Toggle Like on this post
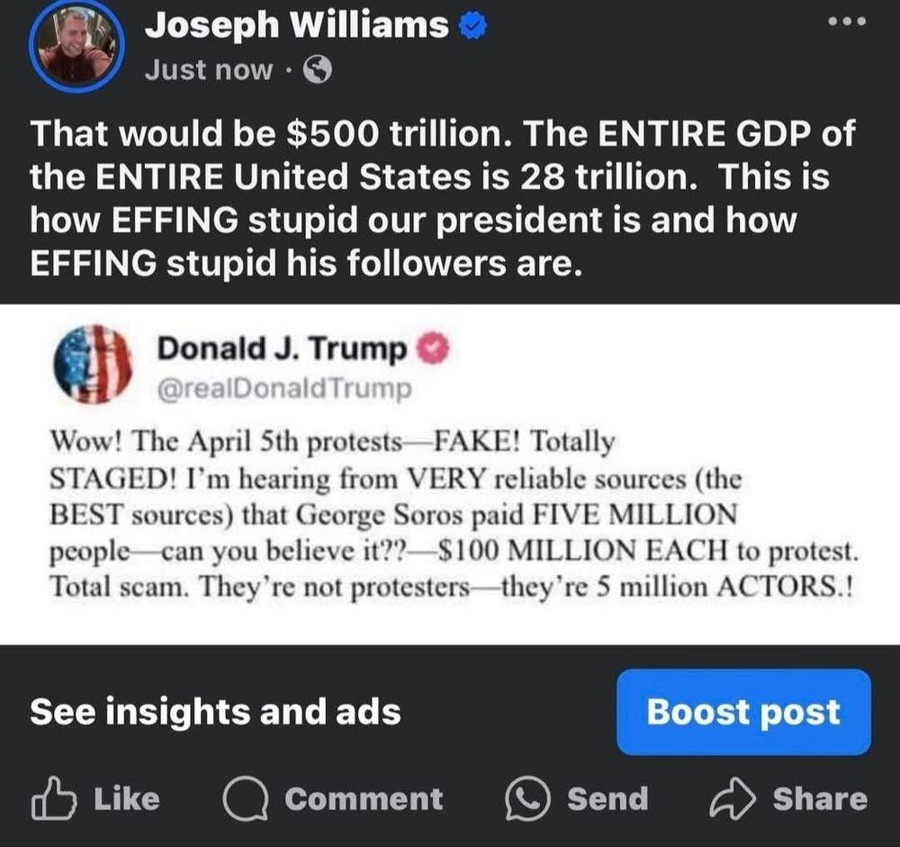Screen dimensions: 900x847 point(96,798)
